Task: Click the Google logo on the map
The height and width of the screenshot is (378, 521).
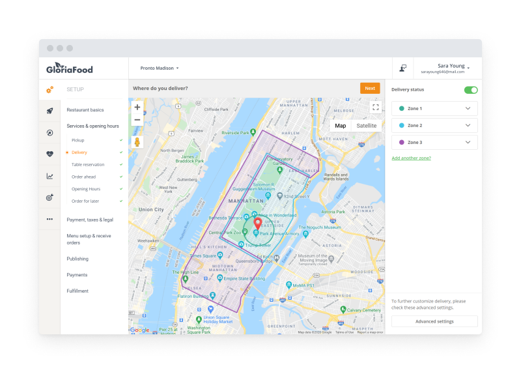Action: pos(139,330)
